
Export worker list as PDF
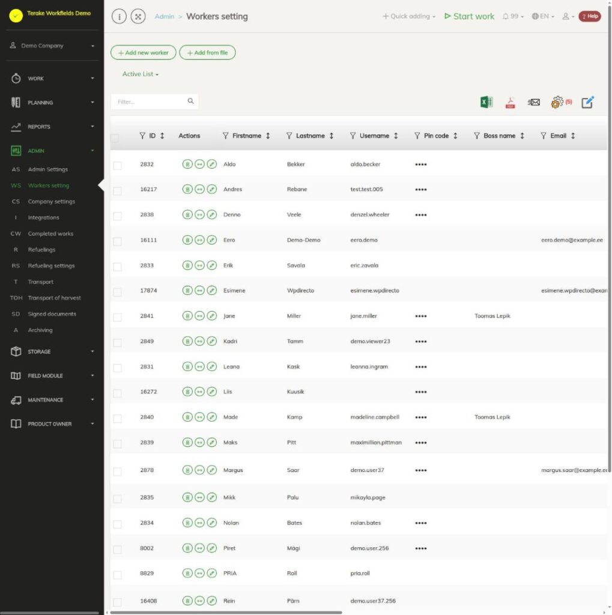[510, 102]
